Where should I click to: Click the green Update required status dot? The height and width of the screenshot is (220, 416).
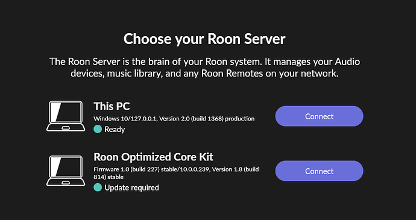pos(98,187)
